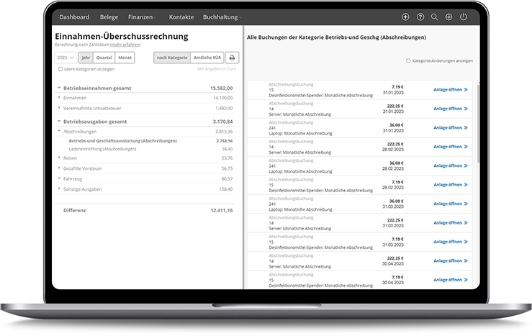Click the Differenz value 12.411,16
The height and width of the screenshot is (336, 532).
222,210
